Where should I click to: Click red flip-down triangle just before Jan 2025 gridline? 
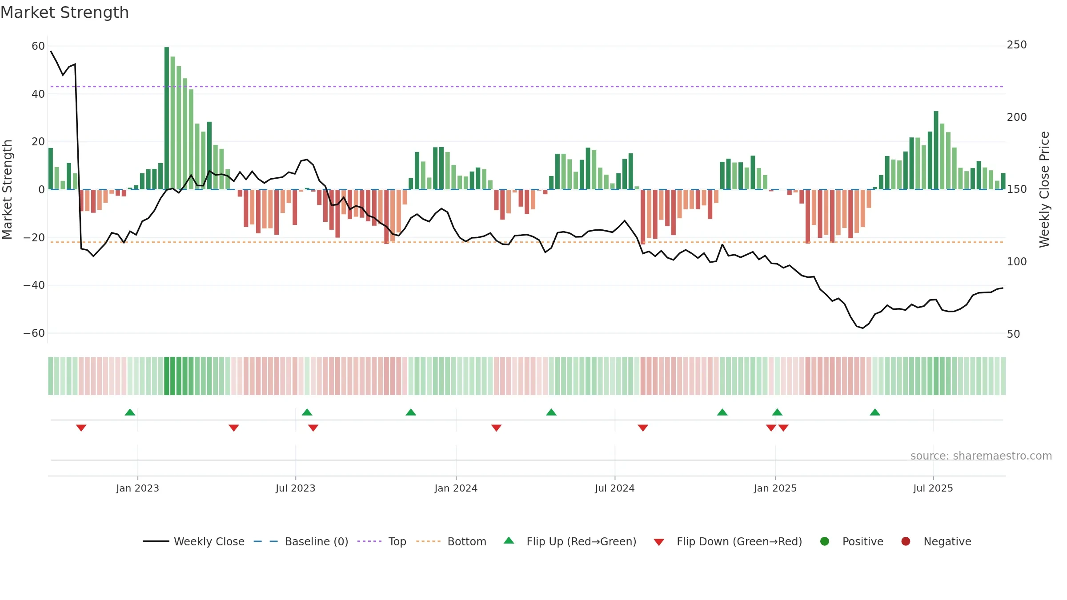click(771, 428)
